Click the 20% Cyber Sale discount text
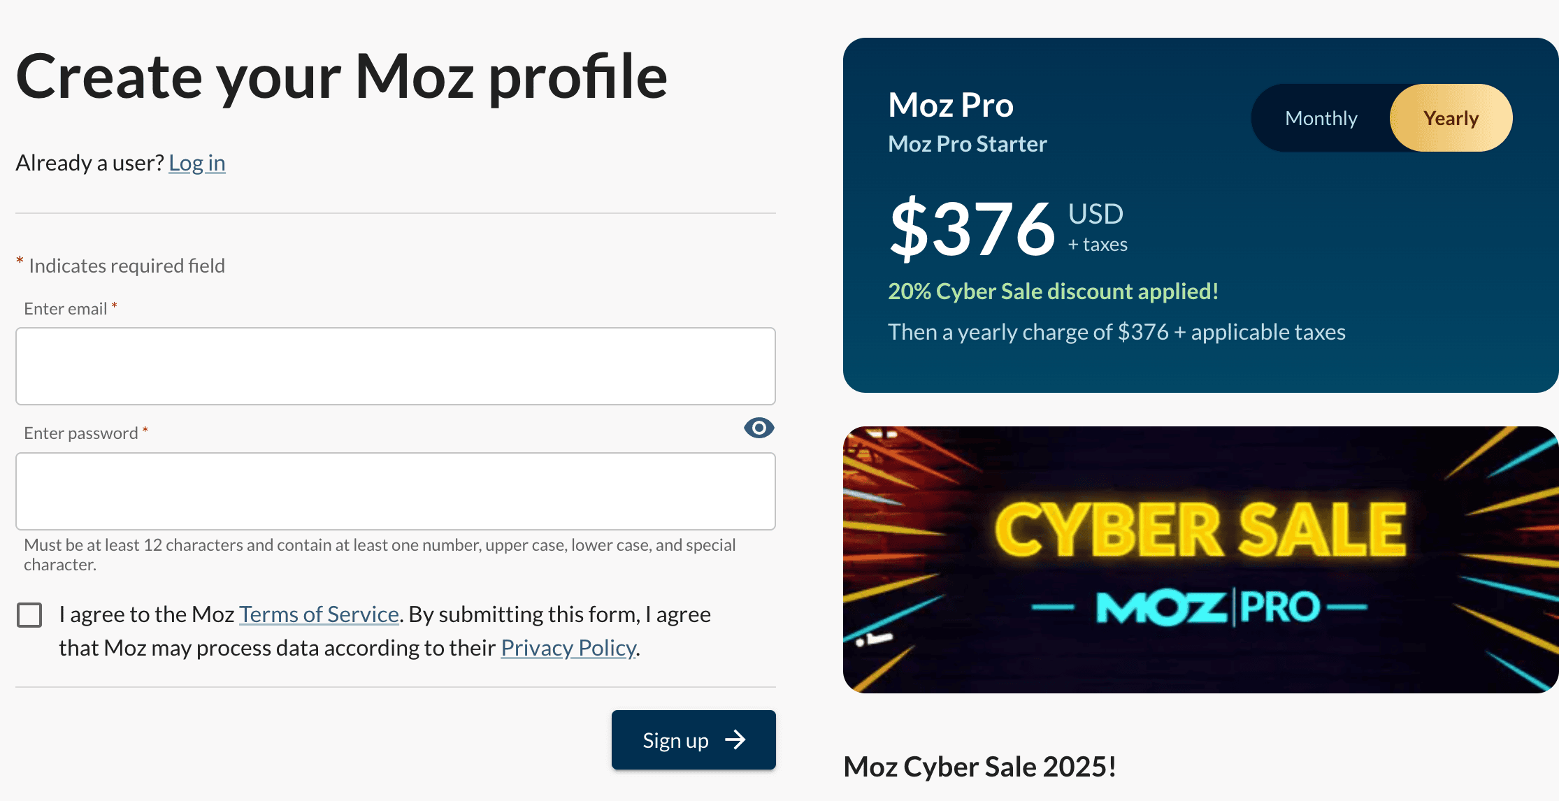 pos(1053,291)
